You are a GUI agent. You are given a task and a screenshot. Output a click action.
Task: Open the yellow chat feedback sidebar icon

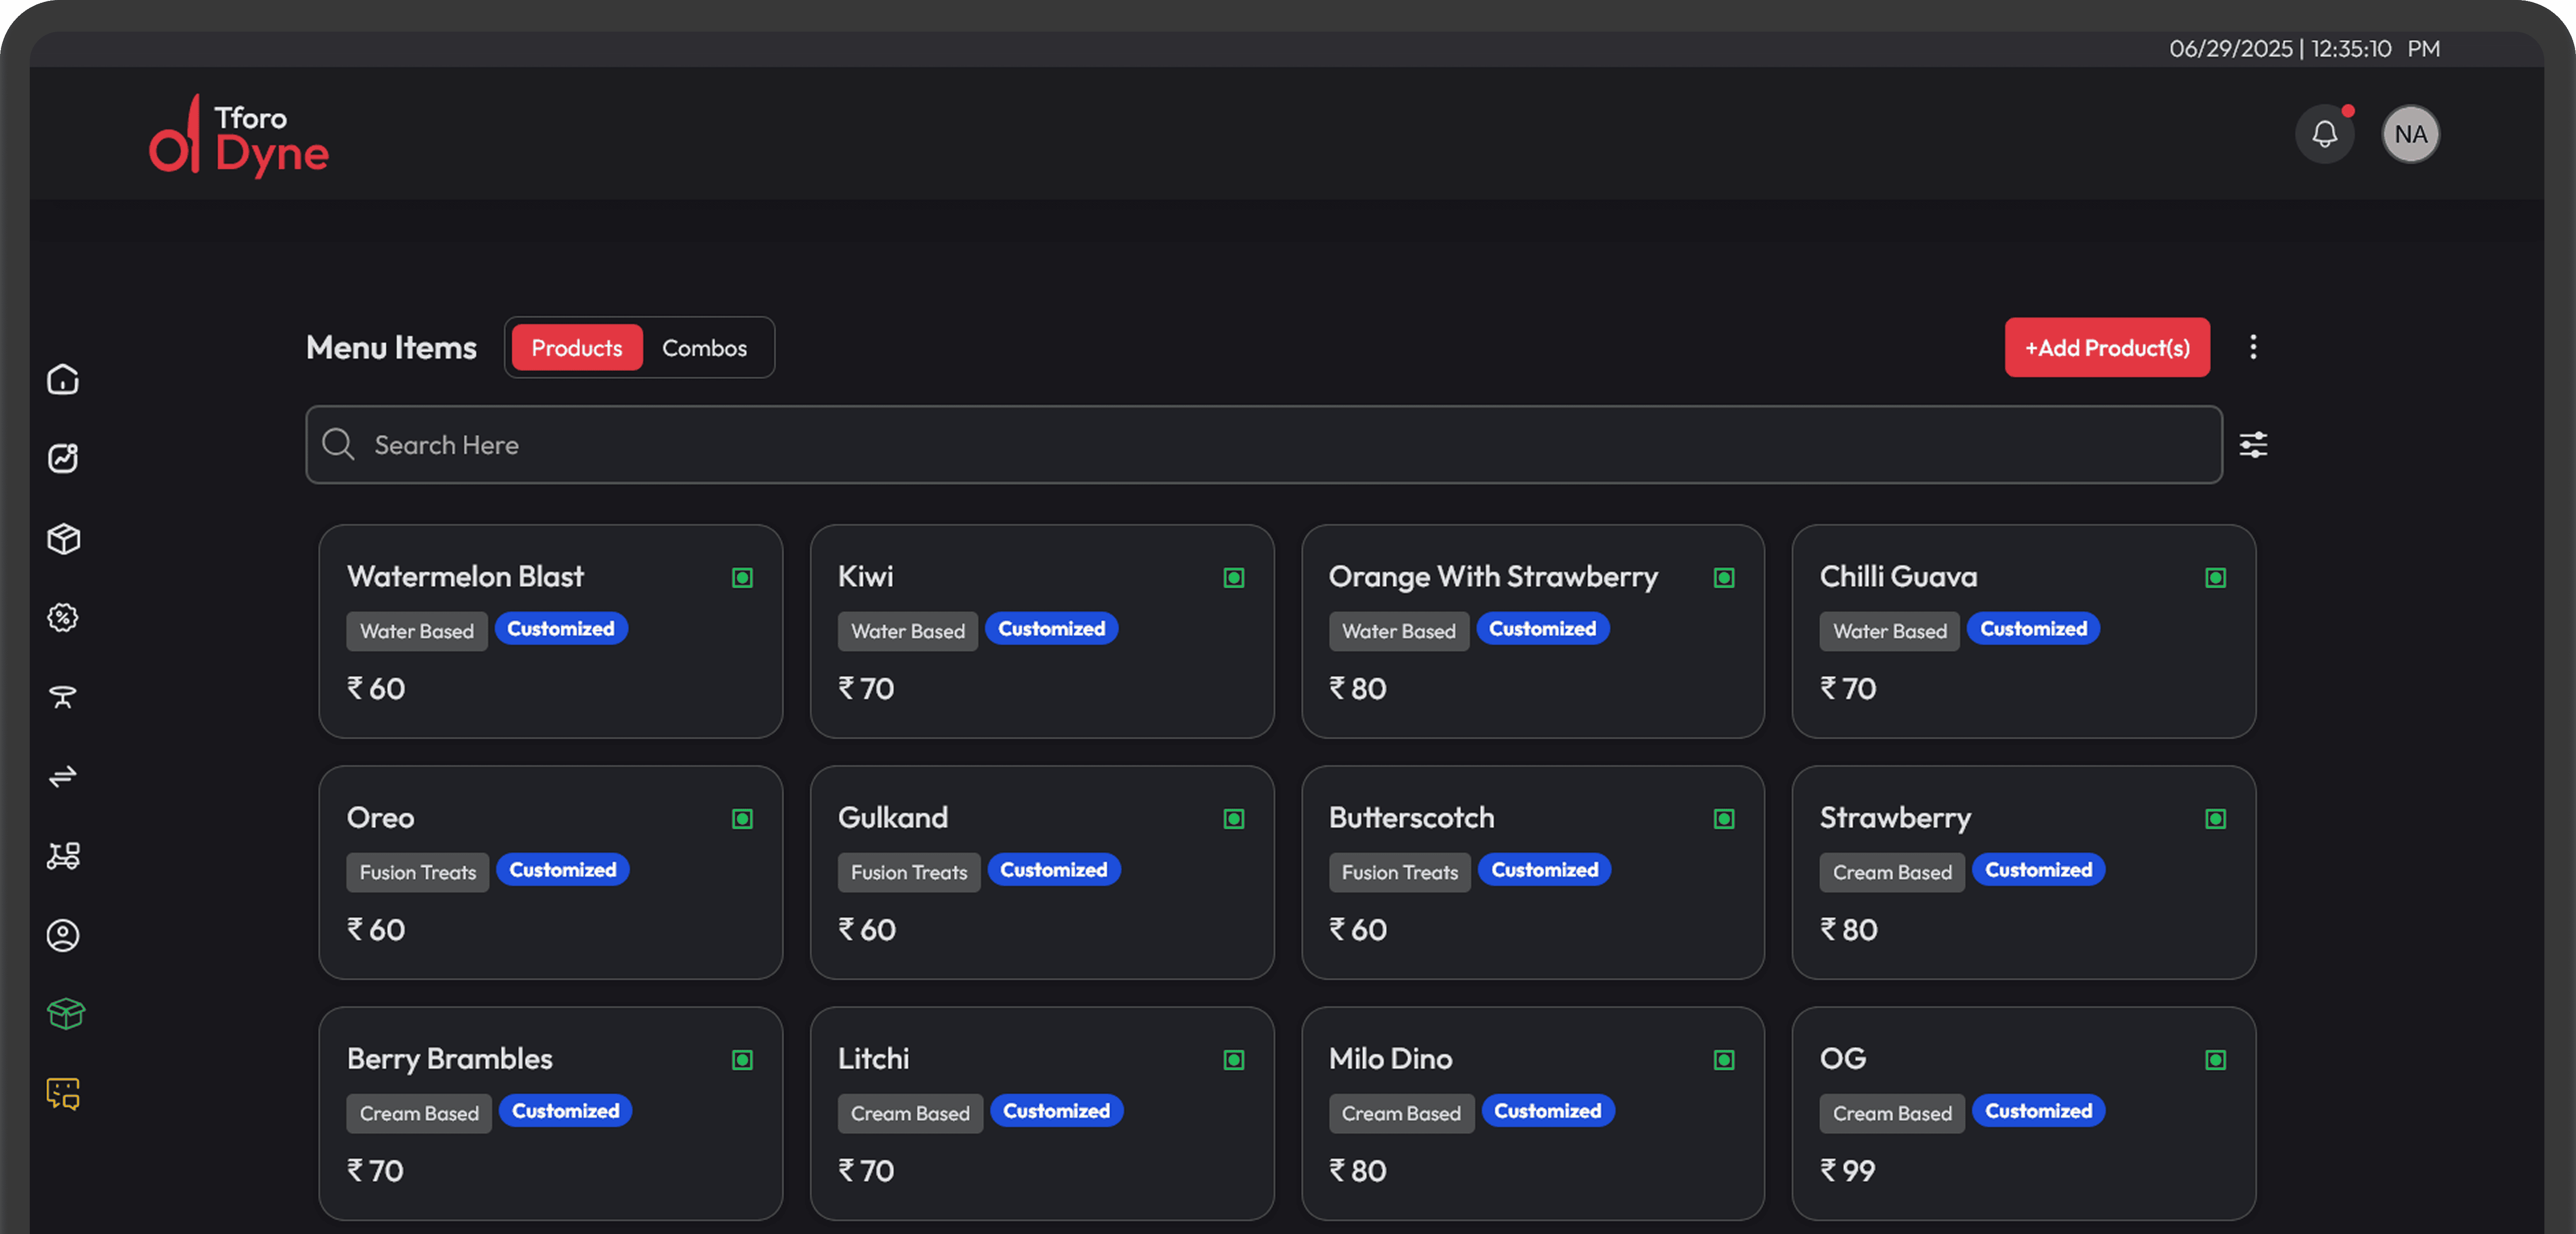coord(63,1094)
